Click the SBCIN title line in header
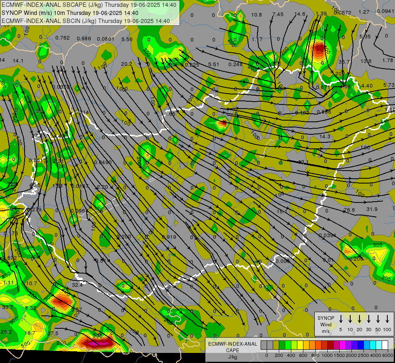Image resolution: width=395 pixels, height=363 pixels. click(x=86, y=21)
